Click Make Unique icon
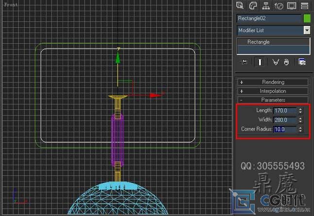This screenshot has height=216, width=314. (x=276, y=62)
